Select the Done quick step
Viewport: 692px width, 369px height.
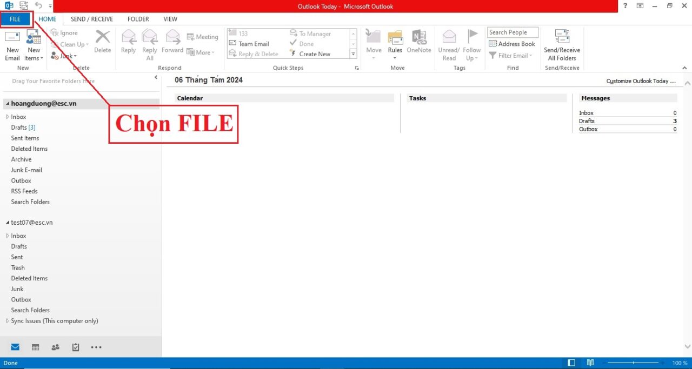coord(302,44)
